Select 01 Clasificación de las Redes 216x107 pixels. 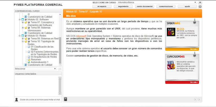pos(42,48)
